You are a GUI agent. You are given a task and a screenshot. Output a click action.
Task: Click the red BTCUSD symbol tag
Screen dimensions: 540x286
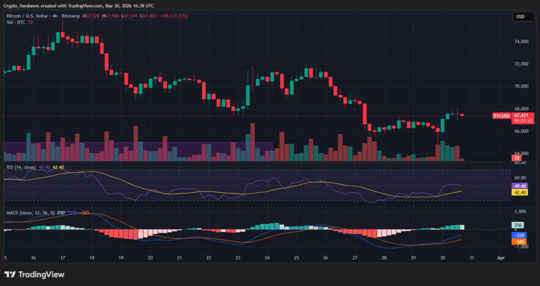tap(500, 115)
